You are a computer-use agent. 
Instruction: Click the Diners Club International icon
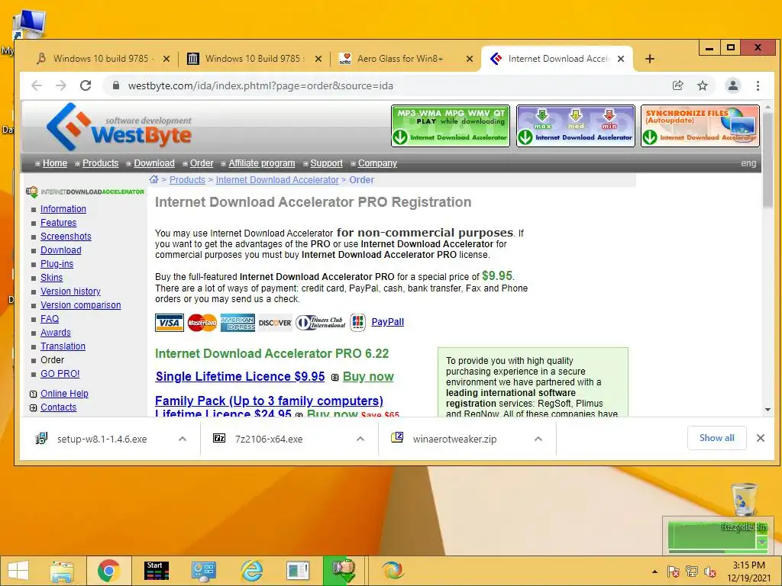coord(321,323)
